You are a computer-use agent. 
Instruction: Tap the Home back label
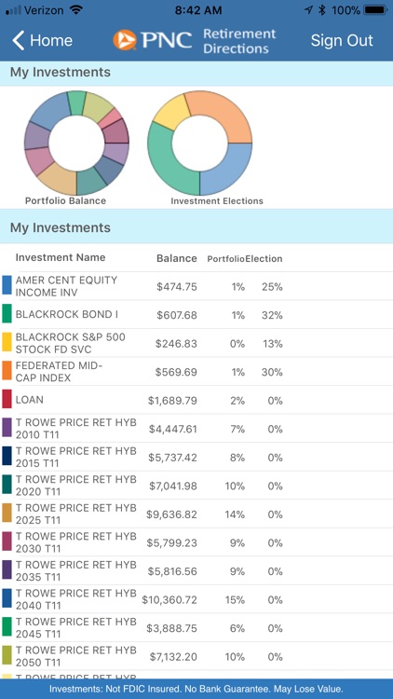51,41
